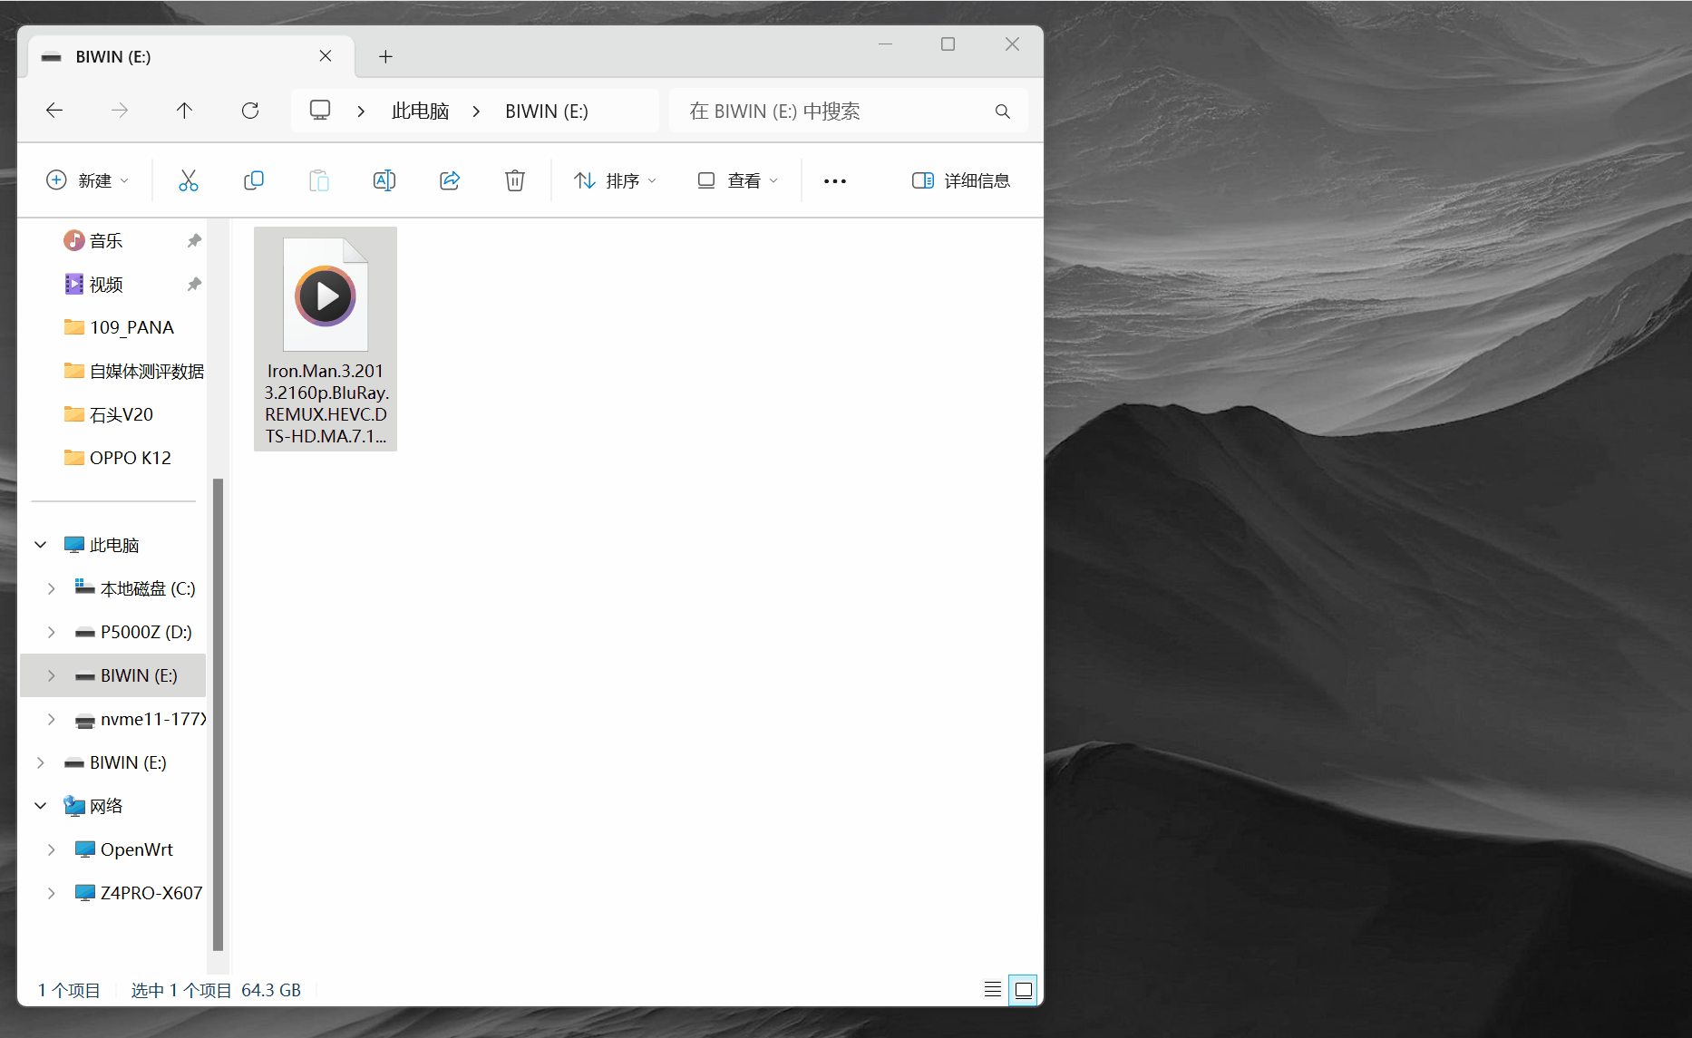Open the 109_PANA folder in sidebar
The image size is (1692, 1038).
click(x=119, y=327)
